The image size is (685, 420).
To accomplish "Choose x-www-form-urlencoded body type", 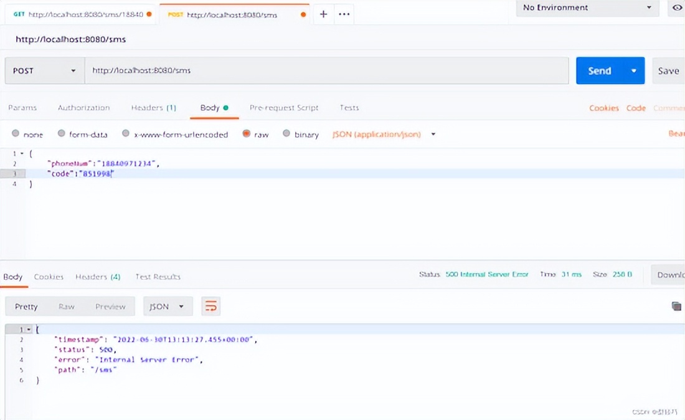I will [x=126, y=134].
